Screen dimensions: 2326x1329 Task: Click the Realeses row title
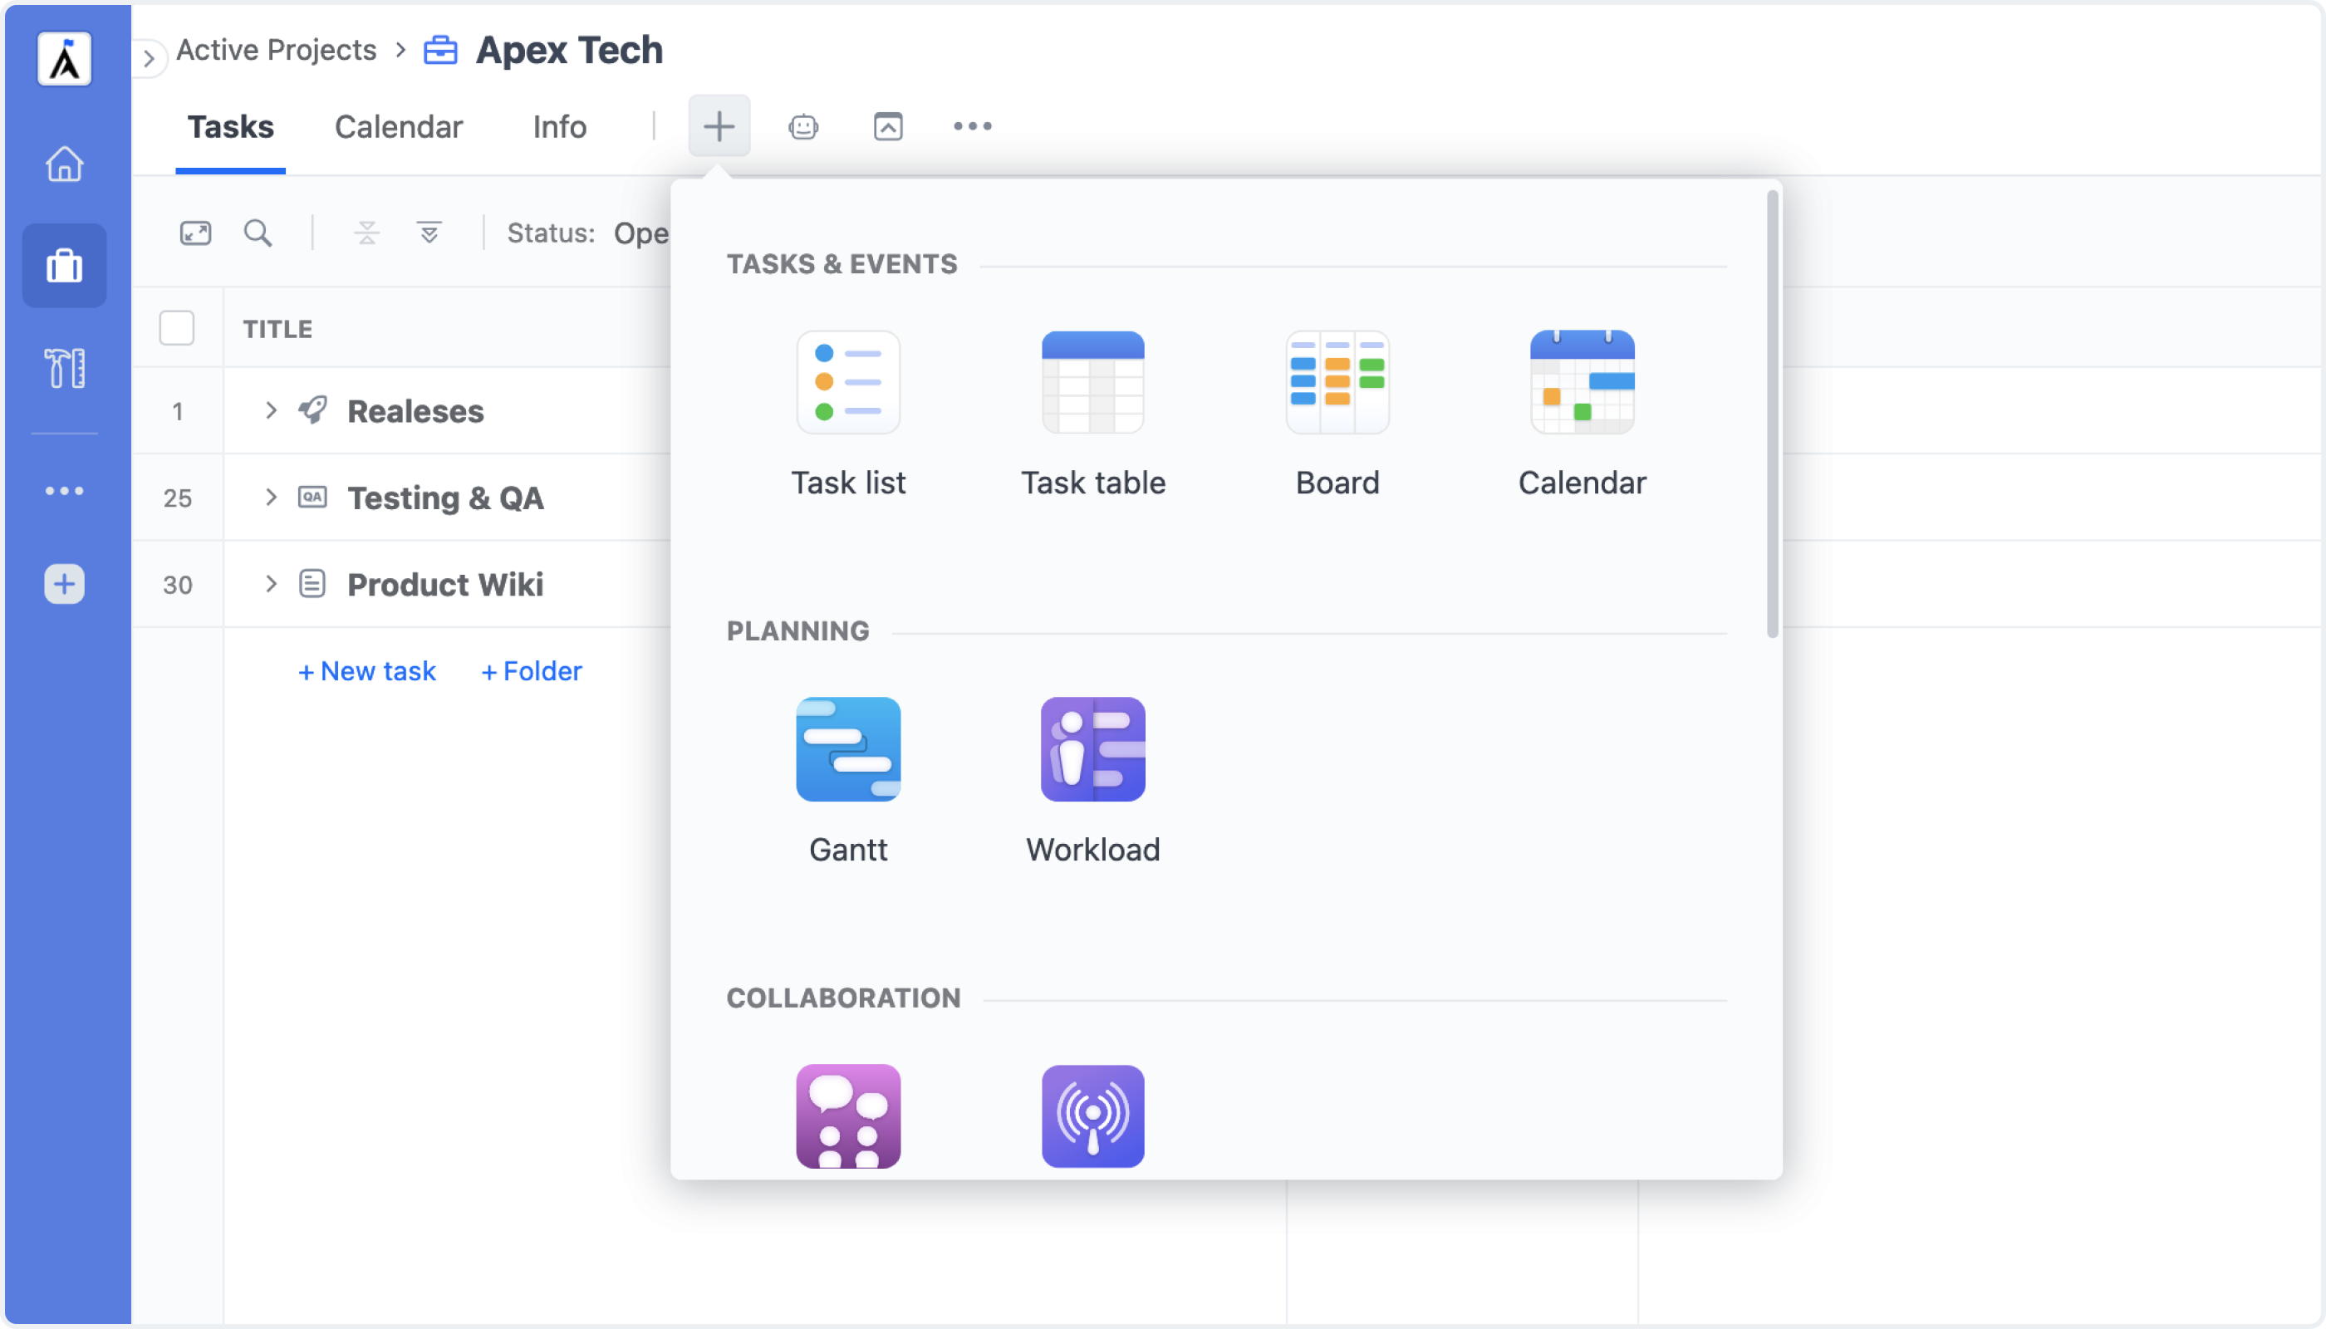click(415, 412)
